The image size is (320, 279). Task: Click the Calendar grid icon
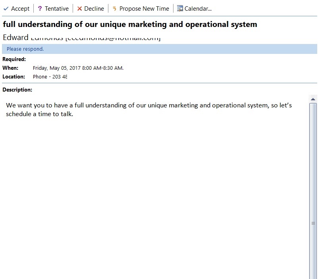pos(180,8)
